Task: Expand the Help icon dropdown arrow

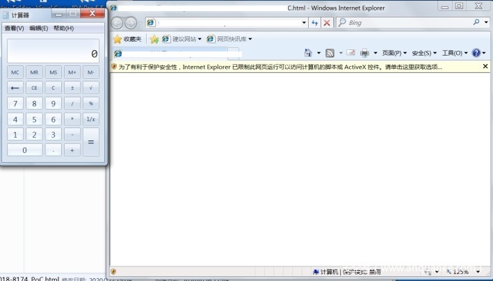Action: [x=484, y=53]
